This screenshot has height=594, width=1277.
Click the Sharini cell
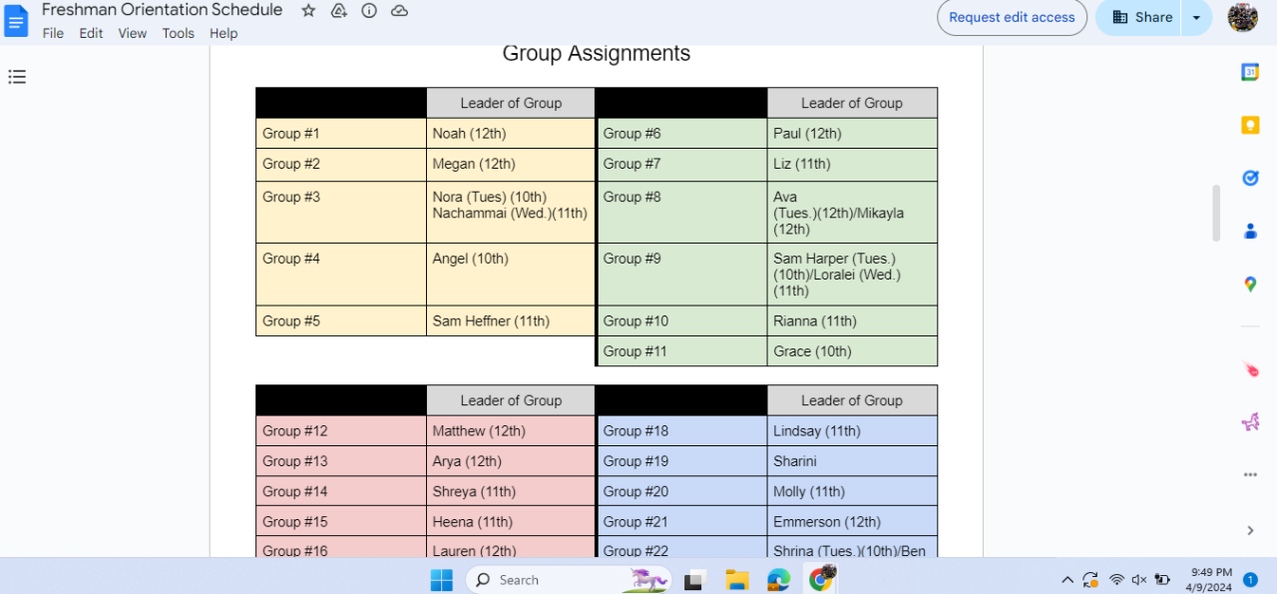tap(852, 461)
